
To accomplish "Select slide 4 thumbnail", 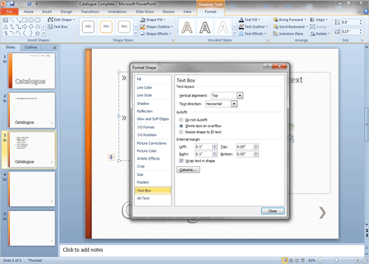I will (x=32, y=189).
